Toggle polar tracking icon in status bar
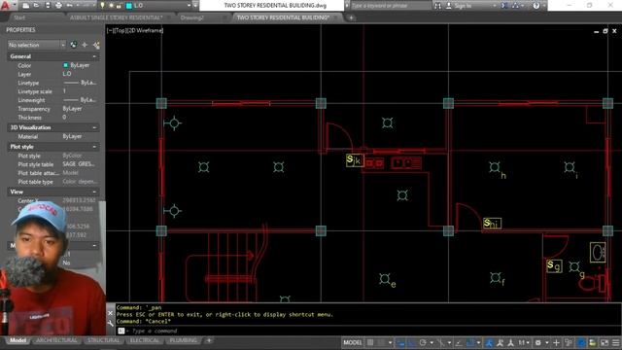Image resolution: width=622 pixels, height=350 pixels. click(x=424, y=342)
